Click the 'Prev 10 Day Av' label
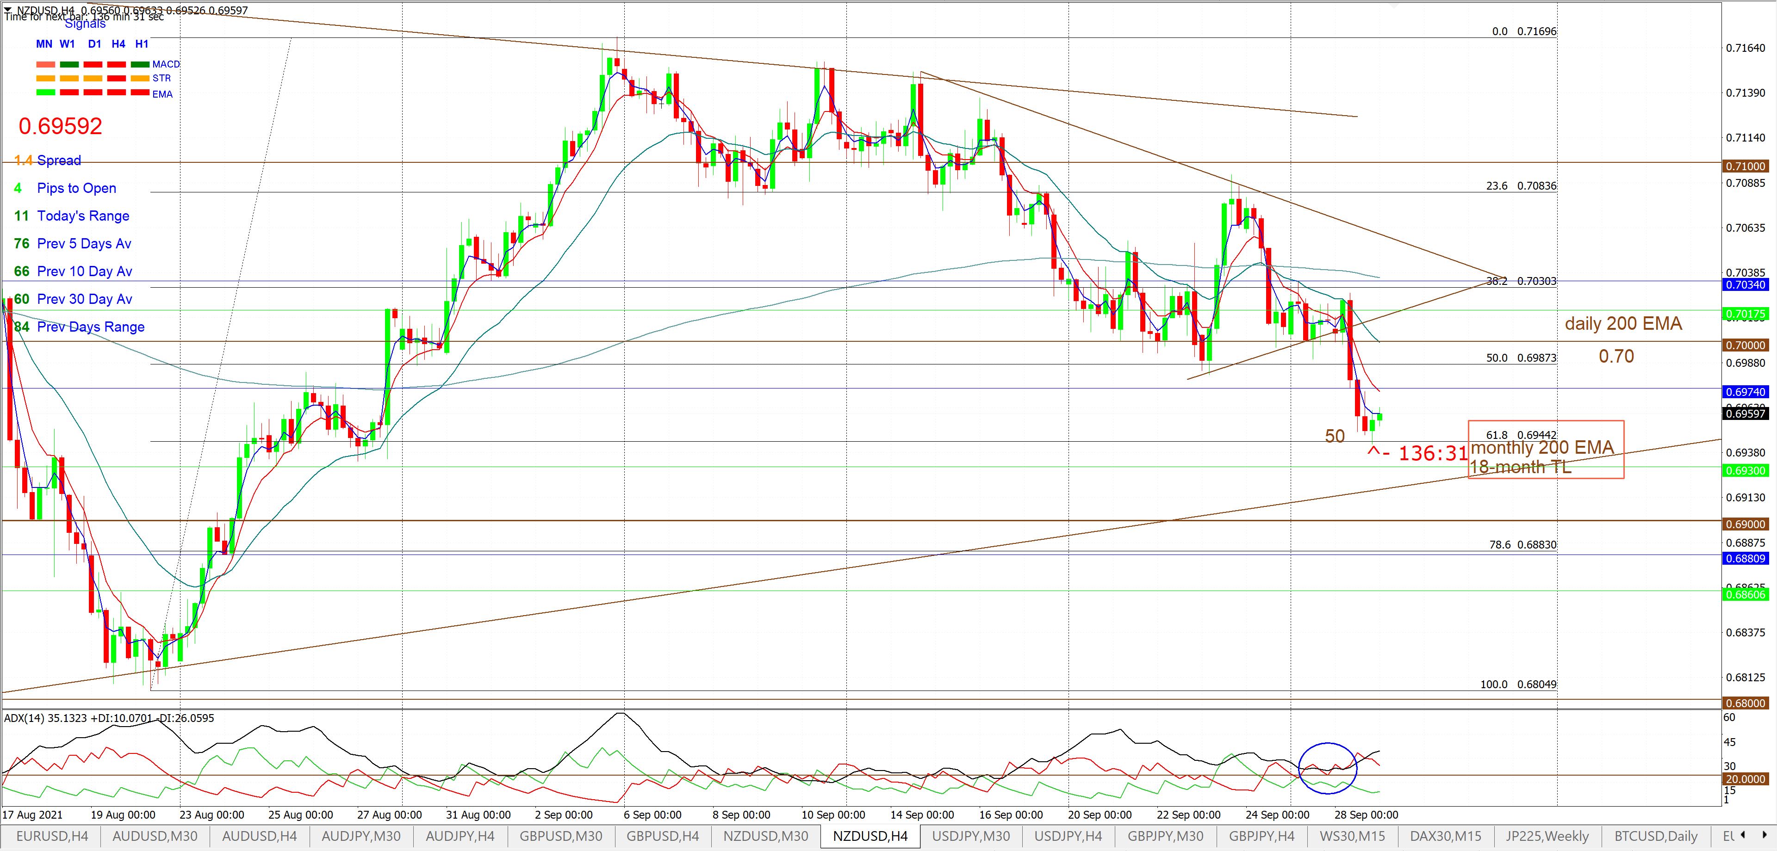This screenshot has width=1777, height=851. click(x=85, y=271)
